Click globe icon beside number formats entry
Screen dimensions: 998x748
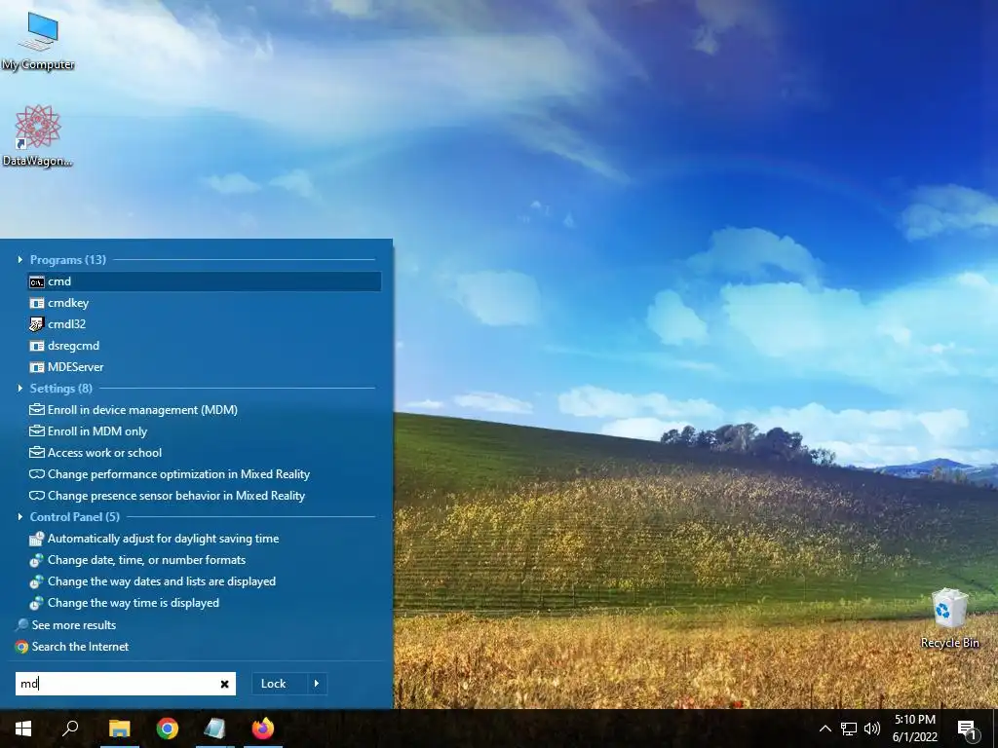click(x=37, y=560)
